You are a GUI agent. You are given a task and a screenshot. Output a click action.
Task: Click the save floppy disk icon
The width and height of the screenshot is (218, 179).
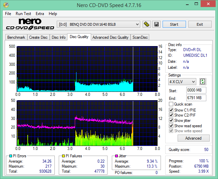click(x=157, y=24)
